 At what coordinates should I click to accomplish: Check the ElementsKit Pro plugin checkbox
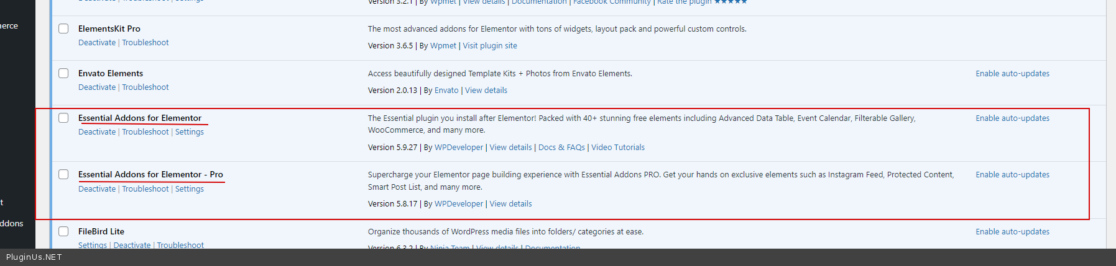click(63, 29)
